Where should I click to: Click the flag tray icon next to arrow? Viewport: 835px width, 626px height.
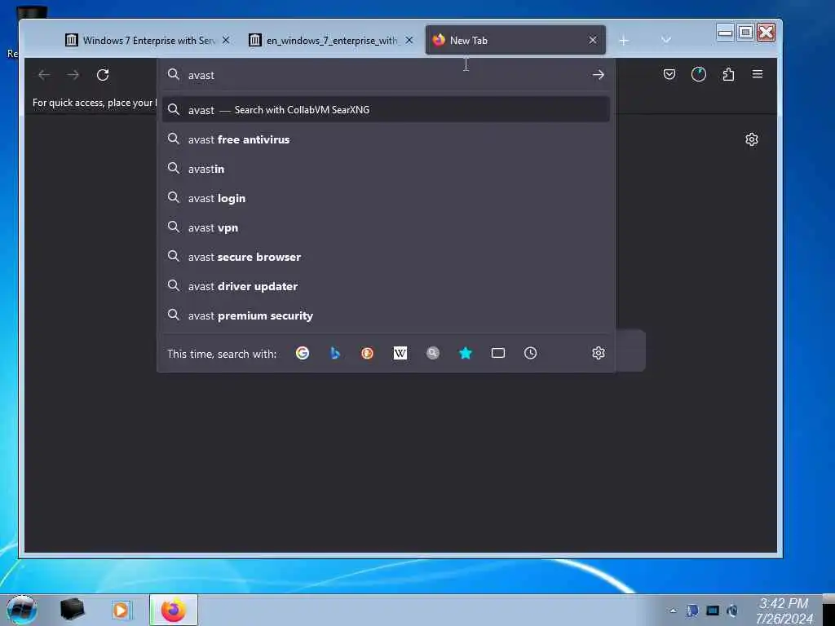(692, 611)
